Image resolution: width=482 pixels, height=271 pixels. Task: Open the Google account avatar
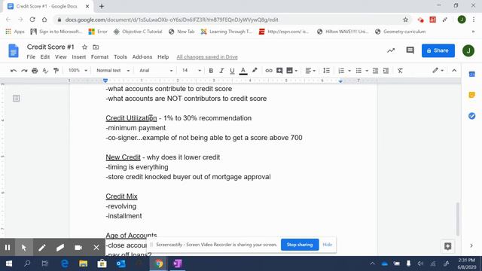[468, 50]
